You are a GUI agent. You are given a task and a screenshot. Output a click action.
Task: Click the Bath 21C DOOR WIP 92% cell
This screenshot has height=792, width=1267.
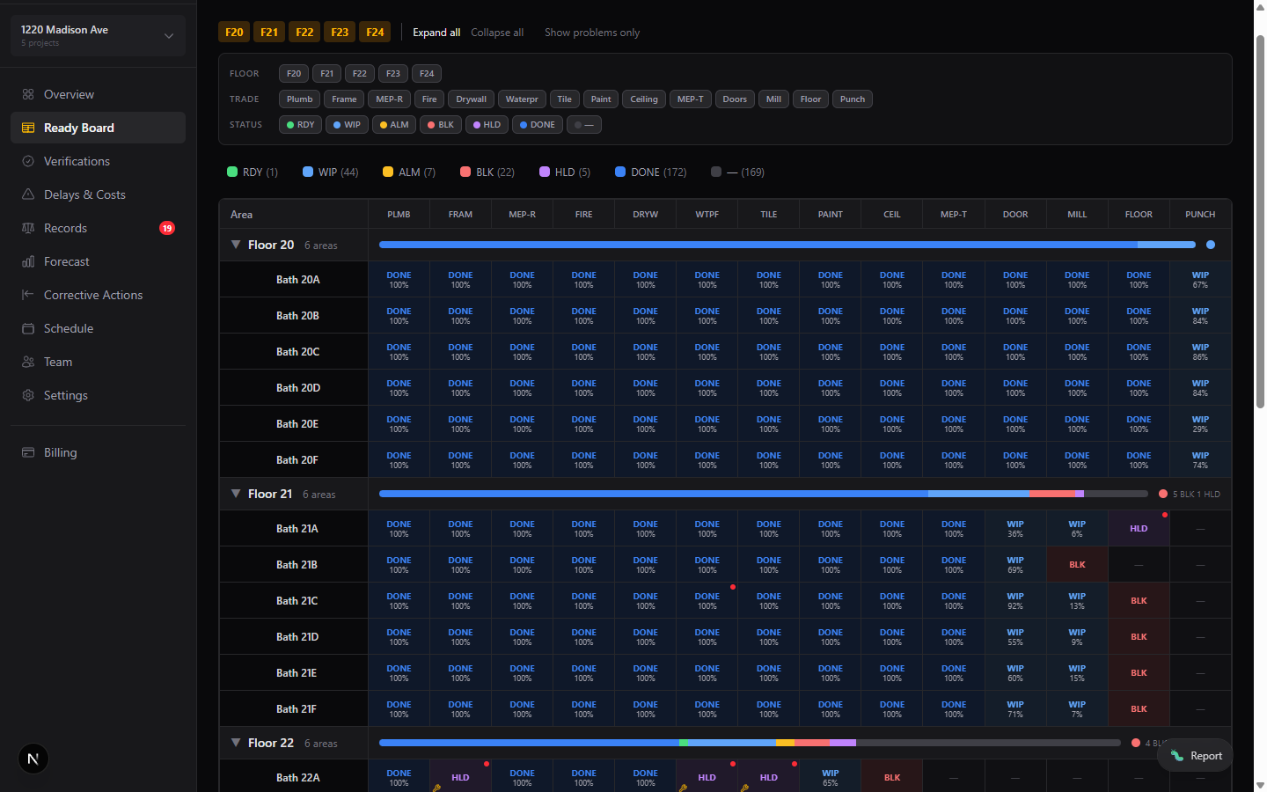click(1015, 601)
